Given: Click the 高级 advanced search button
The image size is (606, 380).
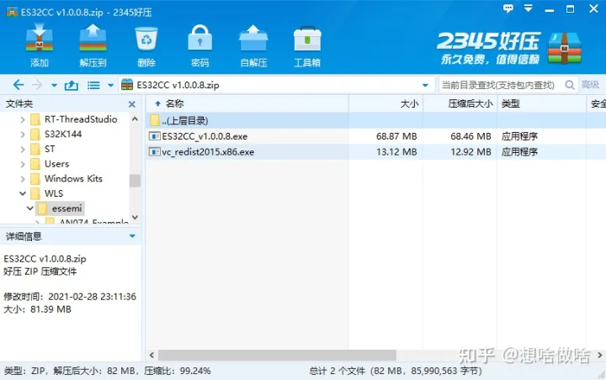Looking at the screenshot, I should coord(590,85).
